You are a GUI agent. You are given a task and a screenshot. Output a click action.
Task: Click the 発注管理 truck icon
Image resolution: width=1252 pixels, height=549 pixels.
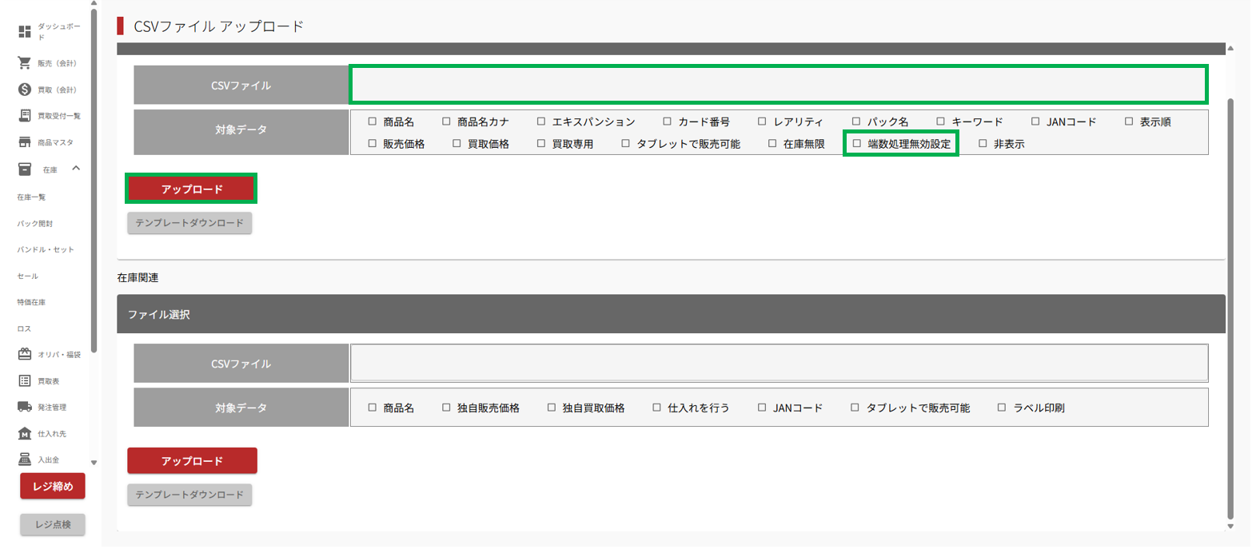25,407
